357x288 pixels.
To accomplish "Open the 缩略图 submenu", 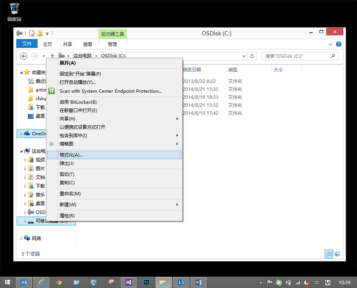I will point(114,144).
